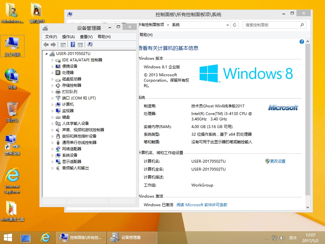325x244 pixels.
Task: Click the 更改设置 link
Action: click(277, 161)
